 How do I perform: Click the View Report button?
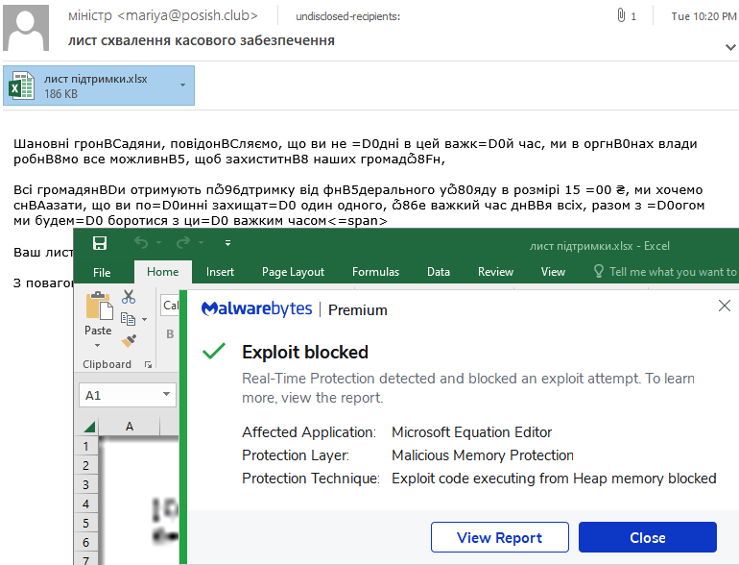499,538
